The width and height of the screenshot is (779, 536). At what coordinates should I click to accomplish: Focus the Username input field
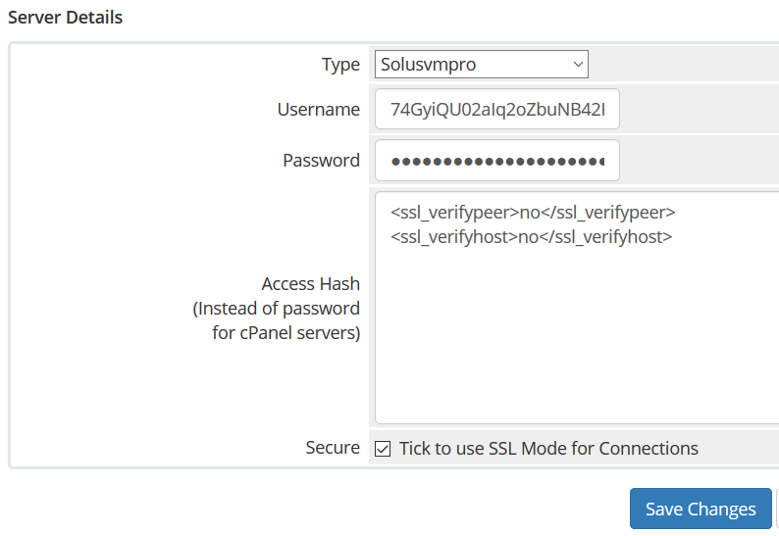pos(497,109)
